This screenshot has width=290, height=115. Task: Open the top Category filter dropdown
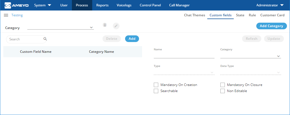(x=60, y=27)
